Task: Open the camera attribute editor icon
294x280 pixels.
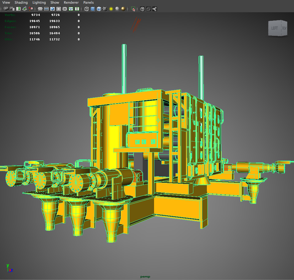Action: pyautogui.click(x=12, y=9)
